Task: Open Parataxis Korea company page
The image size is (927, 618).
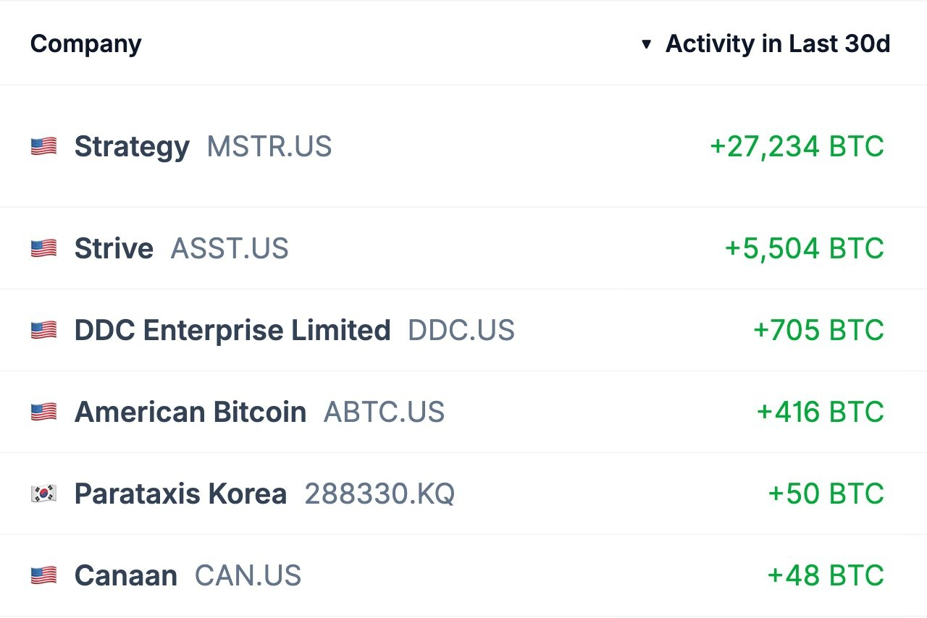Action: tap(180, 494)
